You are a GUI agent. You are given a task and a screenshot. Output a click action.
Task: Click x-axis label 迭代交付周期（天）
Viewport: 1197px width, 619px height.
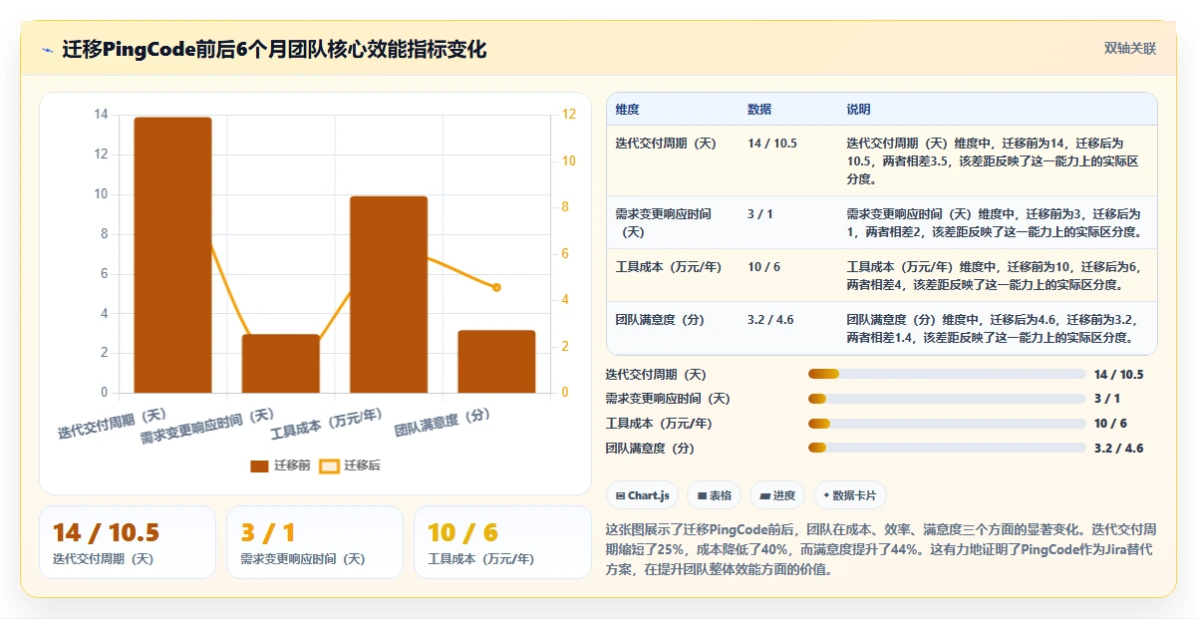(113, 423)
